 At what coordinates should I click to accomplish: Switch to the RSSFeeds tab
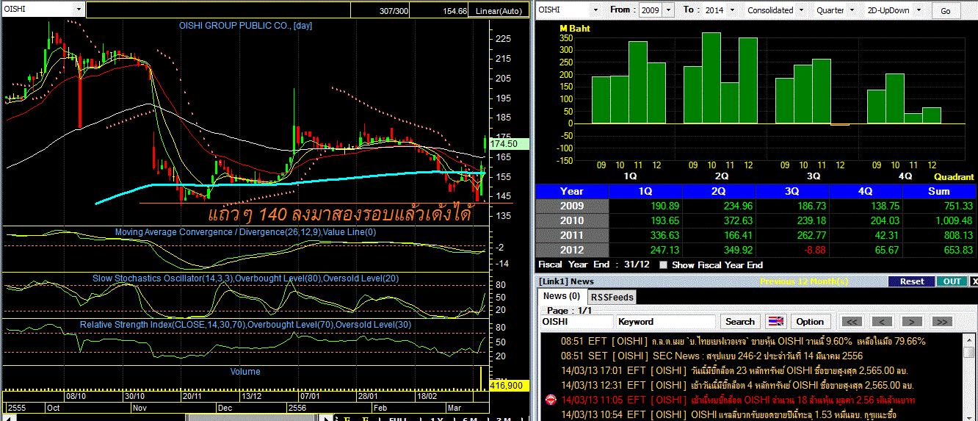(612, 297)
